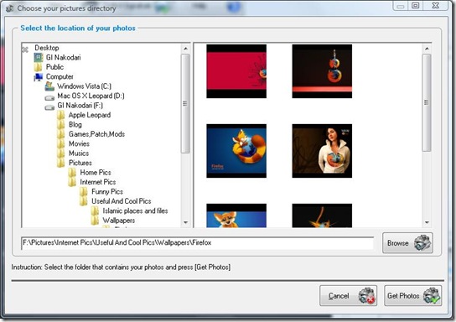The height and width of the screenshot is (322, 456).
Task: Click the Cancel button
Action: (349, 296)
